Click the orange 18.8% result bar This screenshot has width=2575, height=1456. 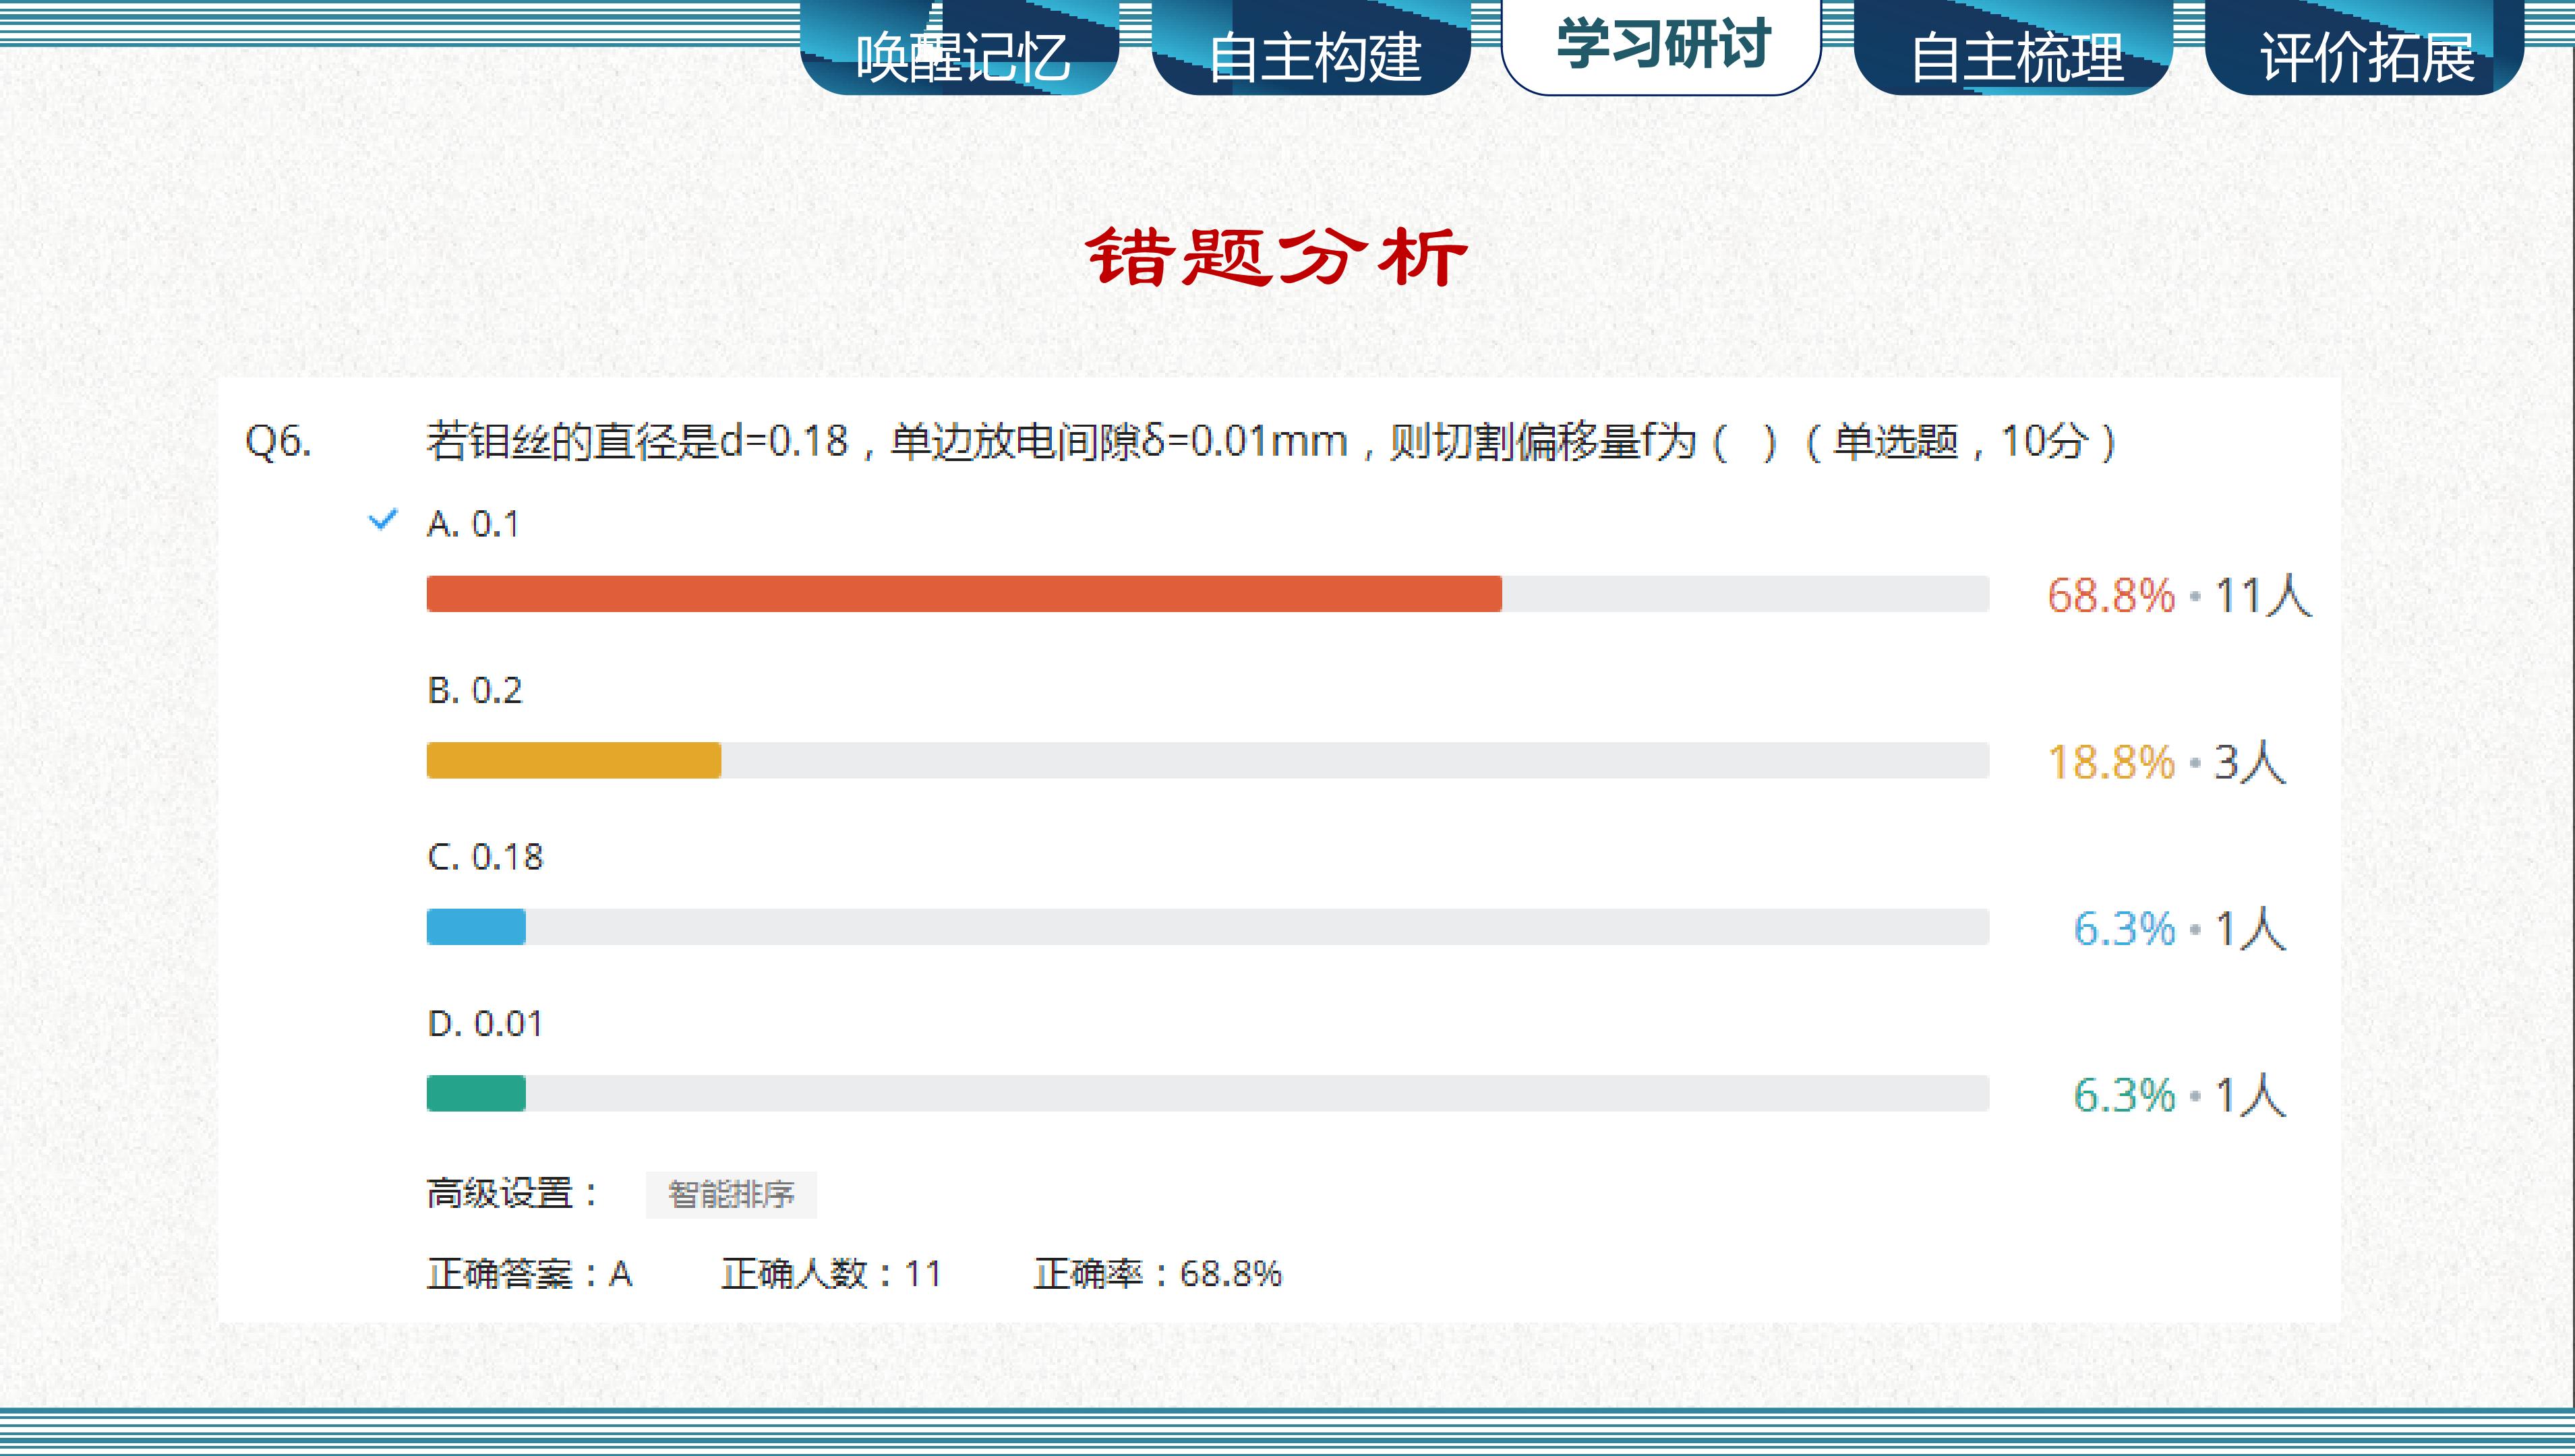pyautogui.click(x=573, y=761)
